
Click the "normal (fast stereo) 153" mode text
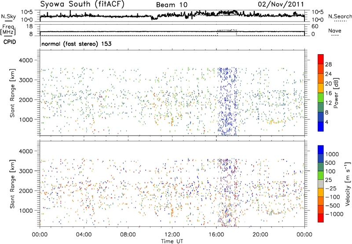76,44
